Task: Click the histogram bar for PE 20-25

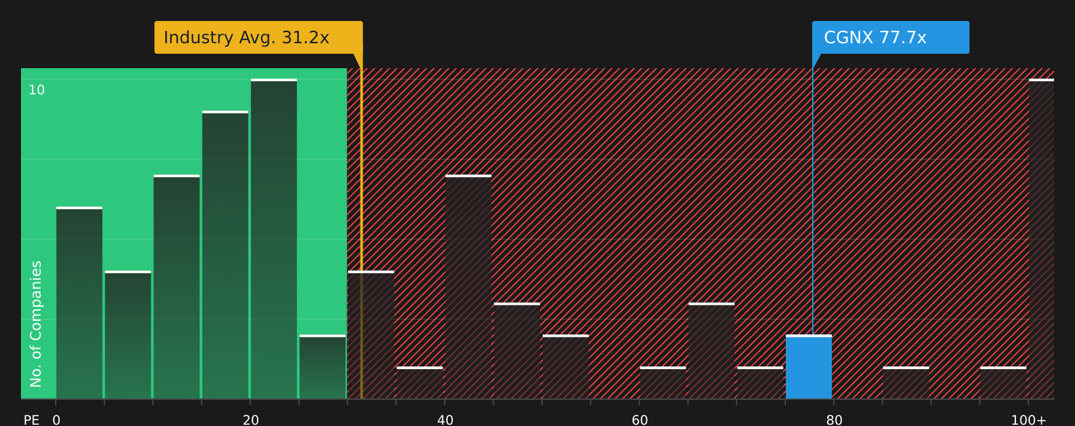Action: coord(274,239)
